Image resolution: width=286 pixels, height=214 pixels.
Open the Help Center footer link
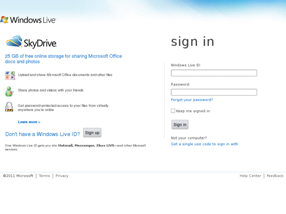click(x=251, y=176)
